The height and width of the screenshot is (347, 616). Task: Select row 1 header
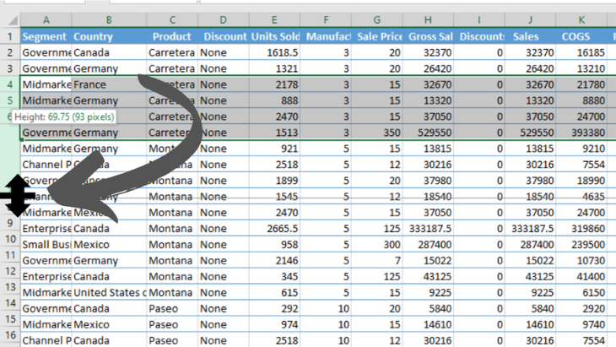10,36
